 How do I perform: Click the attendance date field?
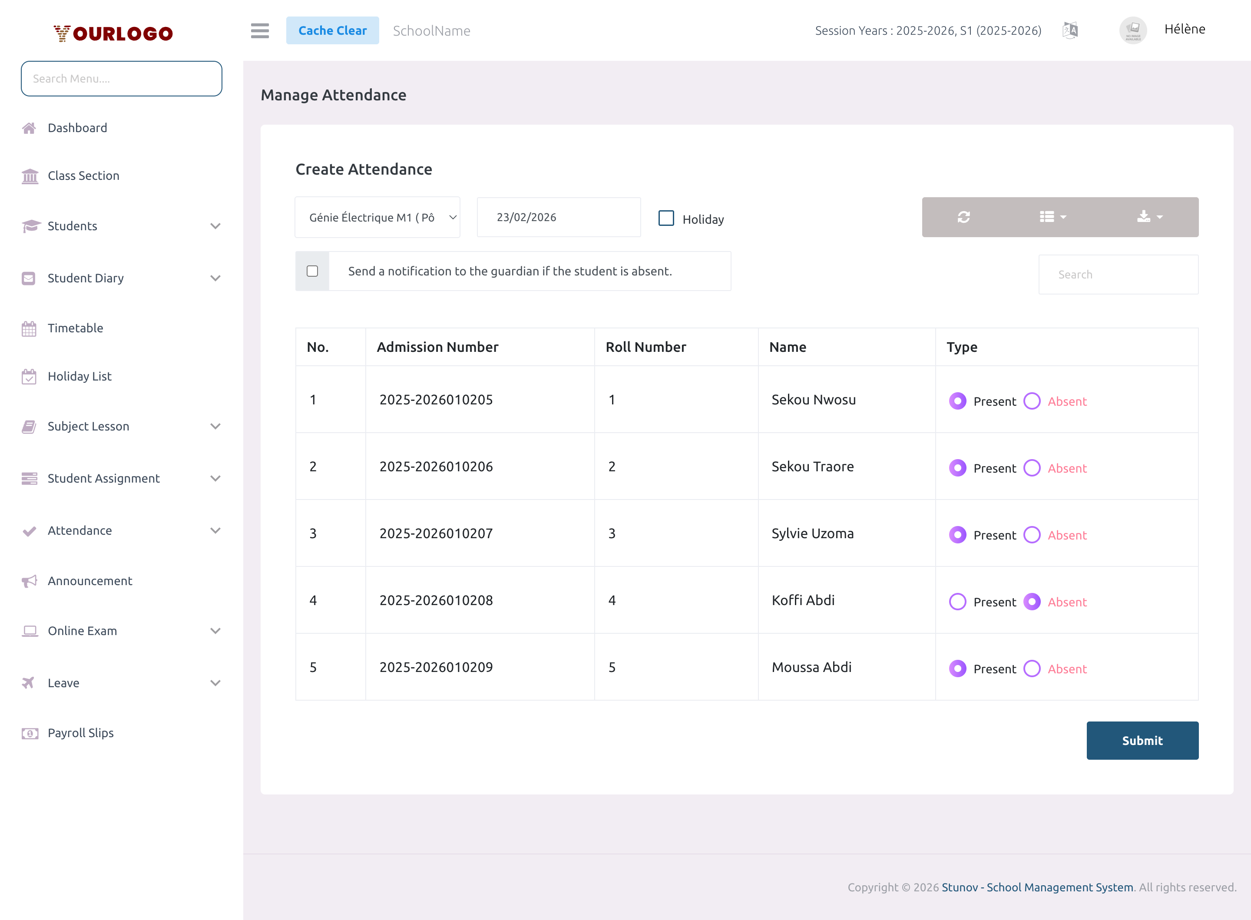pyautogui.click(x=559, y=217)
